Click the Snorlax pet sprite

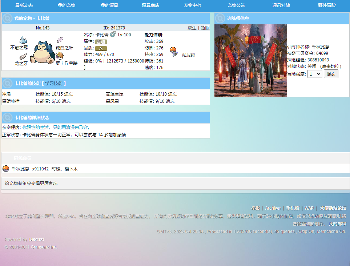(x=43, y=52)
